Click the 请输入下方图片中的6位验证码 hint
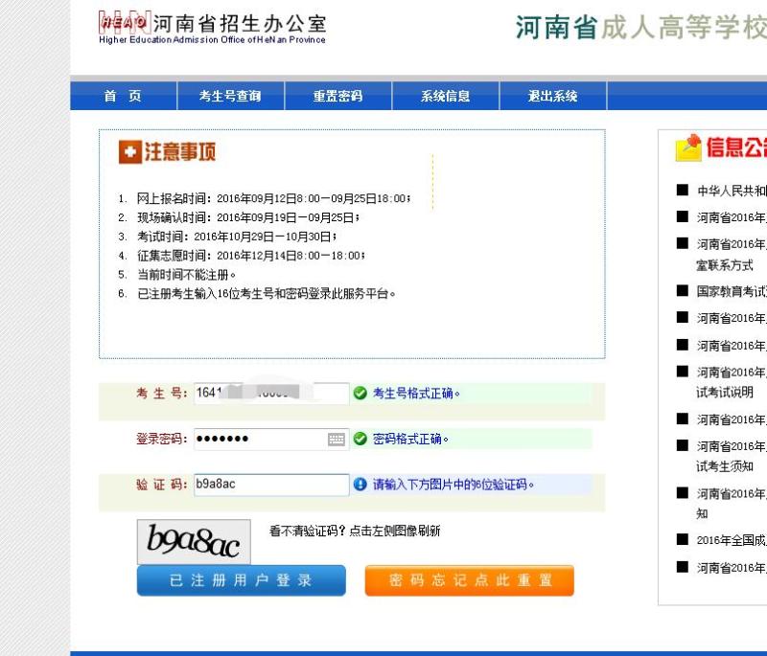The width and height of the screenshot is (767, 656). point(453,485)
